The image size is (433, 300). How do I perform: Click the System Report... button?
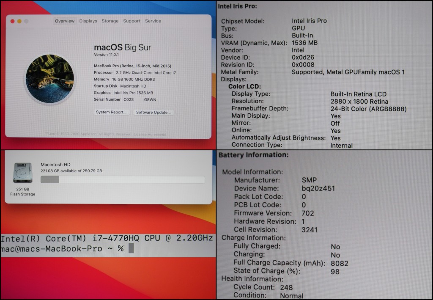[x=111, y=112]
